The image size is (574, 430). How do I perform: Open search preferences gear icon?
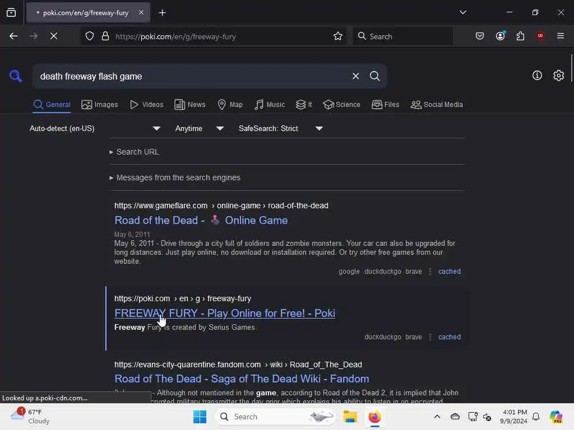pyautogui.click(x=558, y=76)
